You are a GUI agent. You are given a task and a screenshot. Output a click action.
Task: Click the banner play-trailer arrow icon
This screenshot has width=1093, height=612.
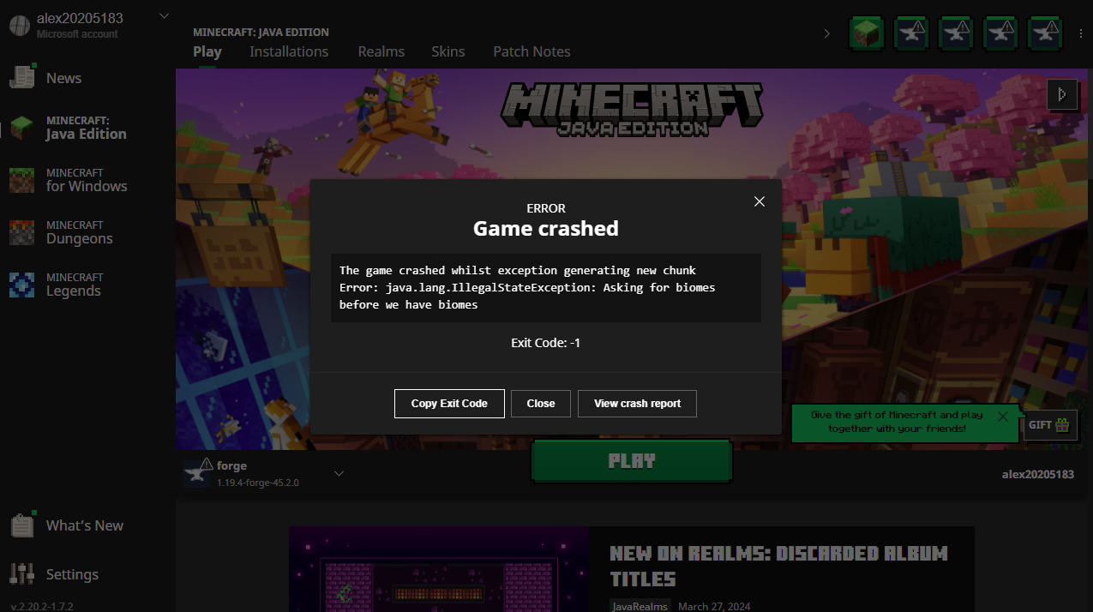pos(1062,94)
